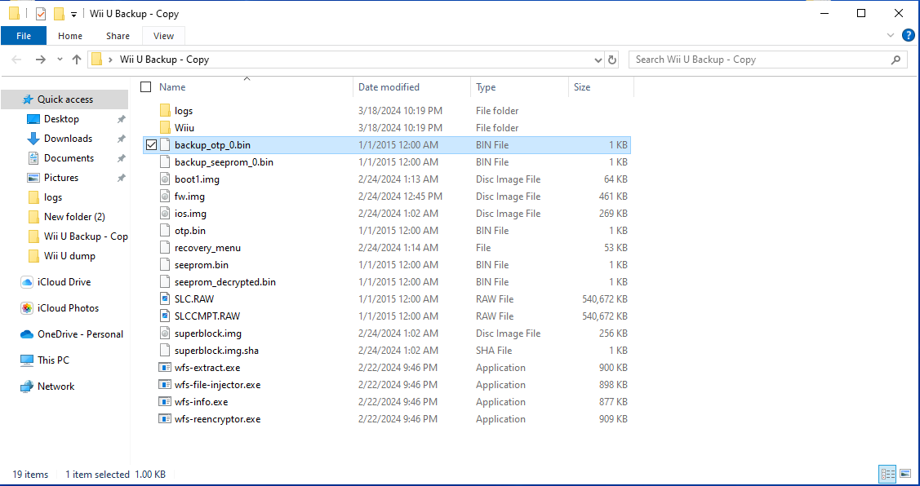
Task: Expand the ribbon with the chevron
Action: click(x=891, y=36)
